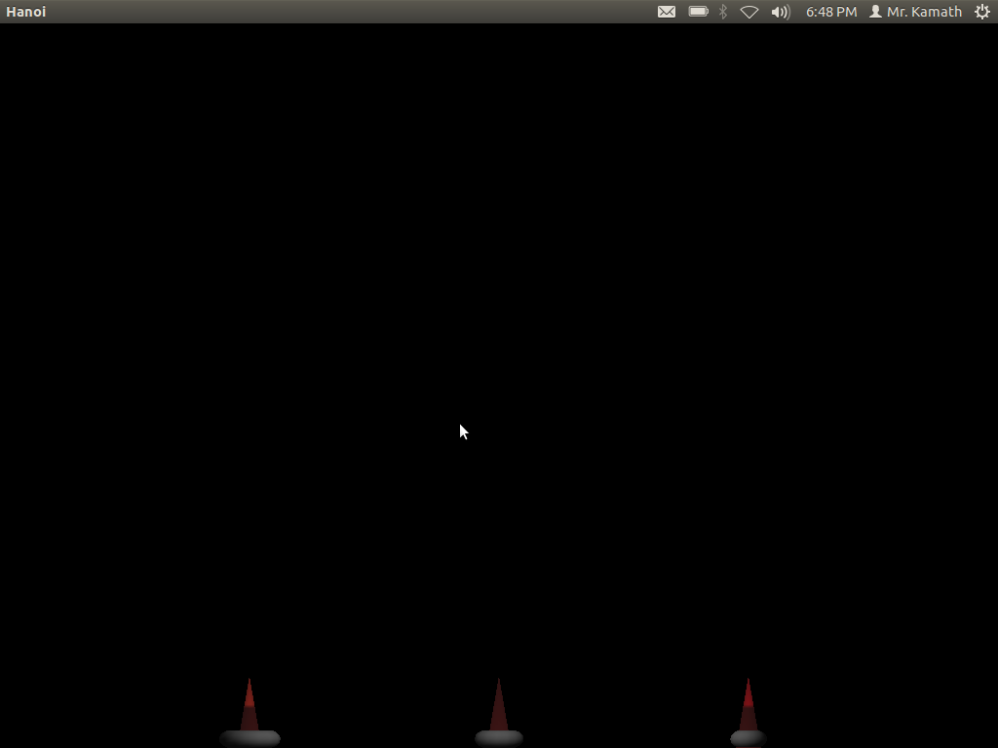Open the sound menu to adjust volume
The image size is (998, 748).
click(x=779, y=12)
